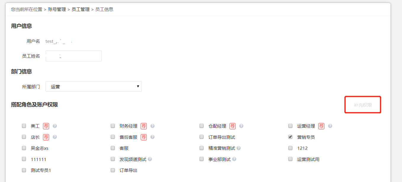402x182 pixels.
Task: Open the 所属部门 department dropdown
Action: pos(94,87)
